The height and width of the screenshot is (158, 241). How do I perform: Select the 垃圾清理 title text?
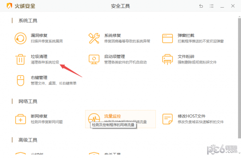[x=39, y=57]
